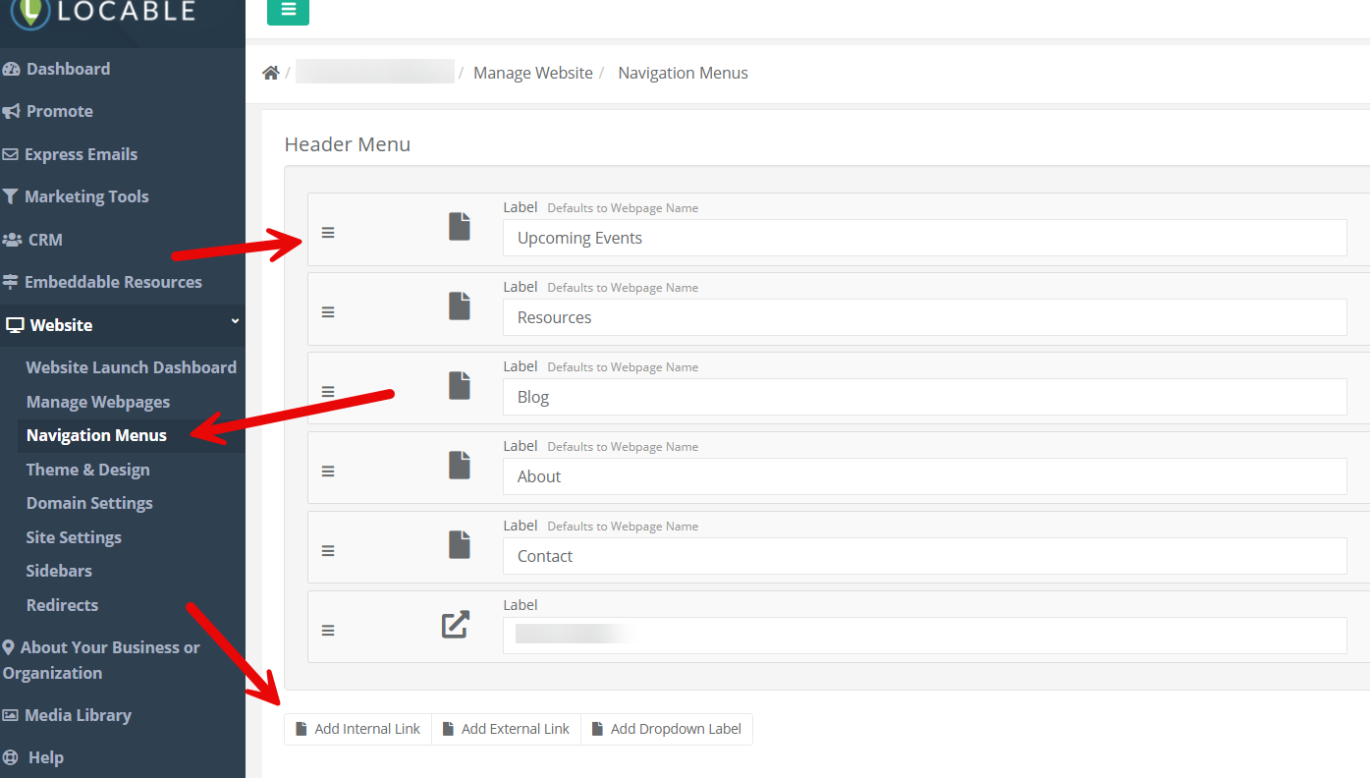Click drag handle icon for About row

point(328,472)
